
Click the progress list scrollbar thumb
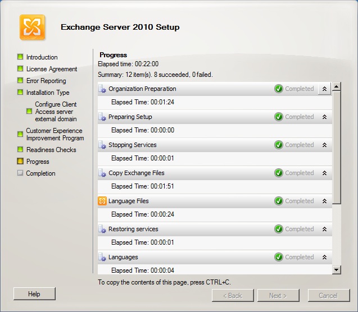(337, 147)
